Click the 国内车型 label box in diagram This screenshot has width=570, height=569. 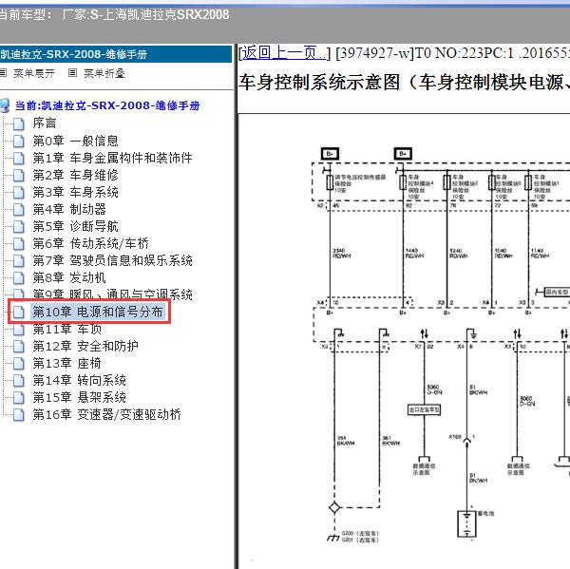[557, 292]
